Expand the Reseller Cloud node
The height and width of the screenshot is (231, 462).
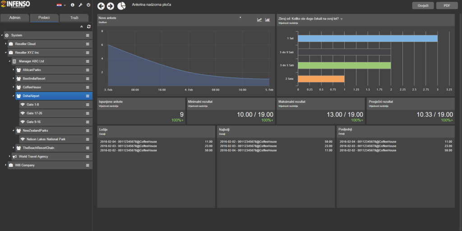(x=5, y=44)
